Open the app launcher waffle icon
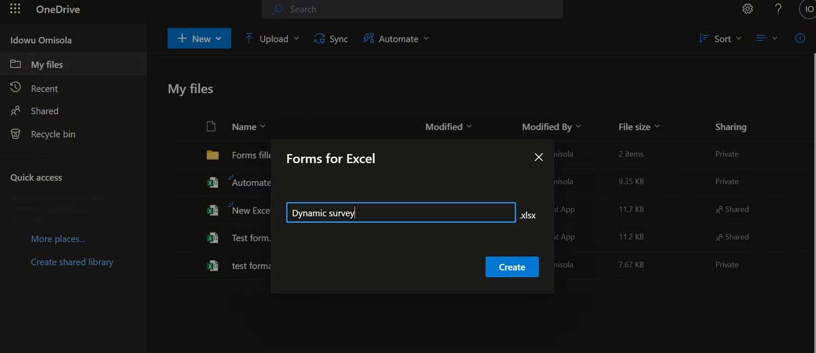This screenshot has width=816, height=353. click(x=15, y=9)
